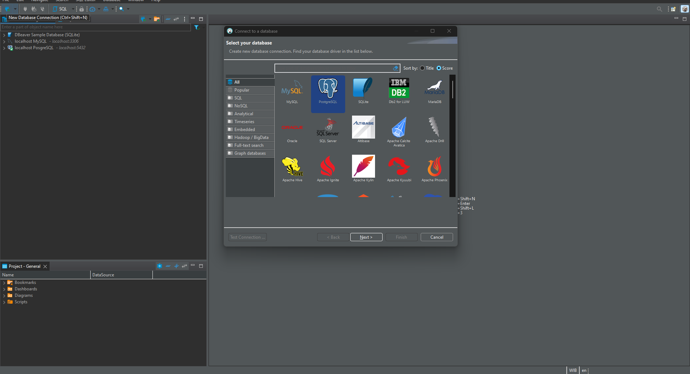Viewport: 690px width, 374px height.
Task: Open the navigator panel view menu (three dots)
Action: (184, 19)
